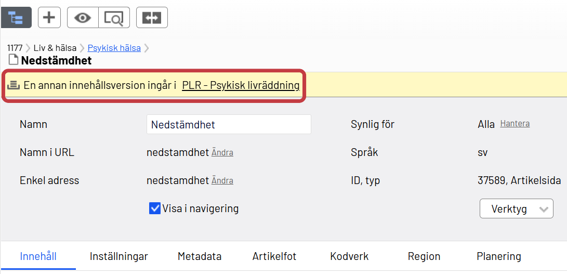This screenshot has width=567, height=274.
Task: Click the tree structure navigation icon
Action: (16, 18)
